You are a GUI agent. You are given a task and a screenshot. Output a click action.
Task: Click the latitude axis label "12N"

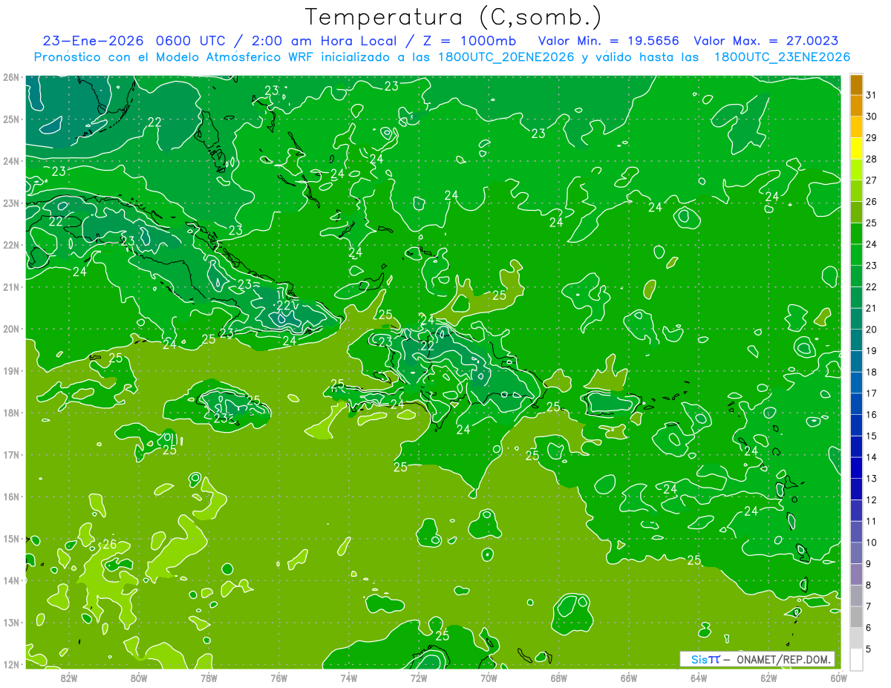coord(10,664)
